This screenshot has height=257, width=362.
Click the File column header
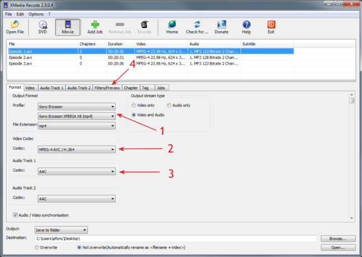tap(42, 44)
